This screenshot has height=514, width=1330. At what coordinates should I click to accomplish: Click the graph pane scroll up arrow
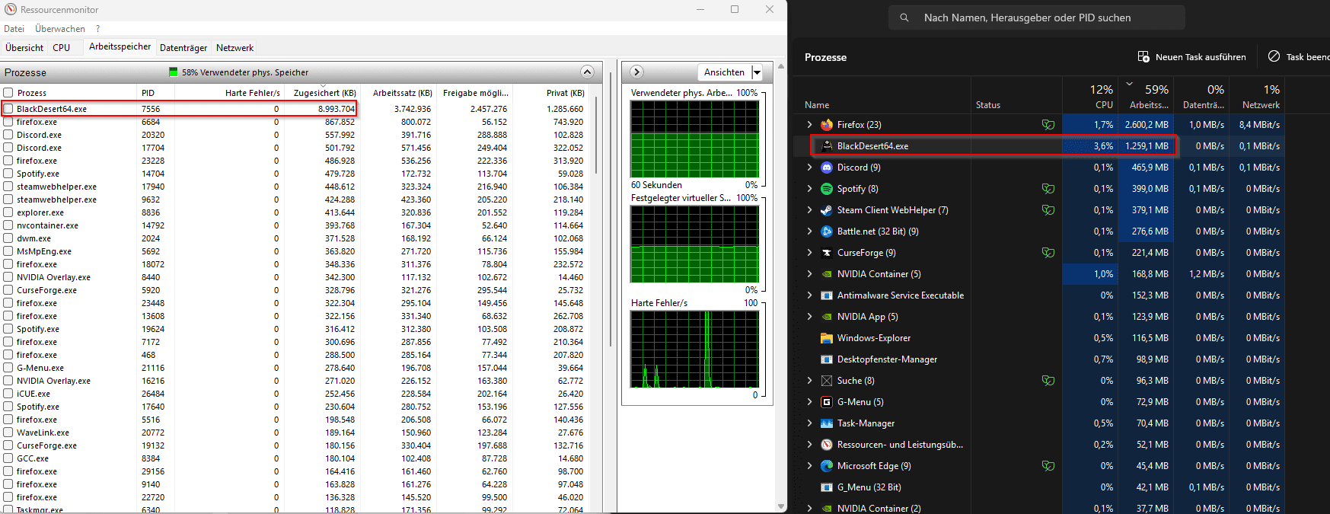click(781, 66)
